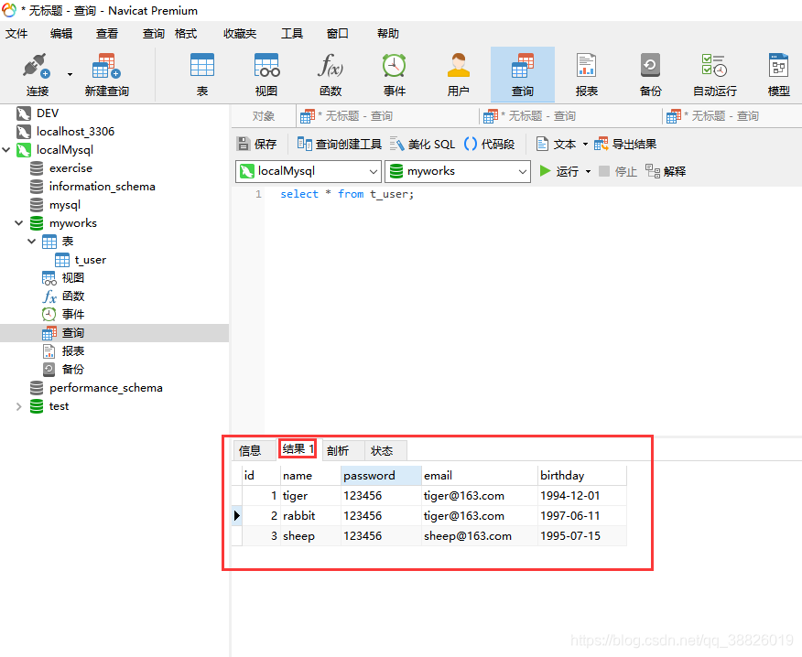Select the localhost_3306 connection

[x=75, y=132]
